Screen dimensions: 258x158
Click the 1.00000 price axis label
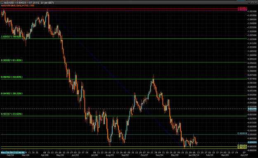253,55
